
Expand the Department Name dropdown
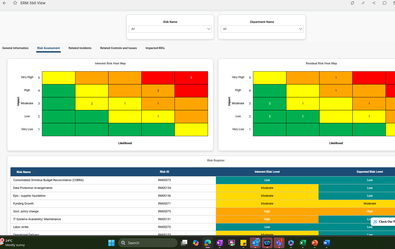(262, 29)
